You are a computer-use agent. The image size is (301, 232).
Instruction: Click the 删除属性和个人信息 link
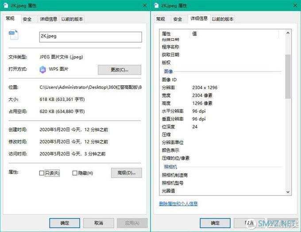click(178, 204)
